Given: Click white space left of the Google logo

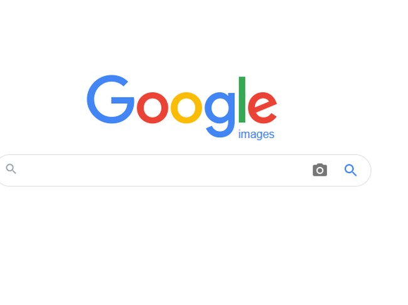Looking at the screenshot, I should click(x=43, y=104).
